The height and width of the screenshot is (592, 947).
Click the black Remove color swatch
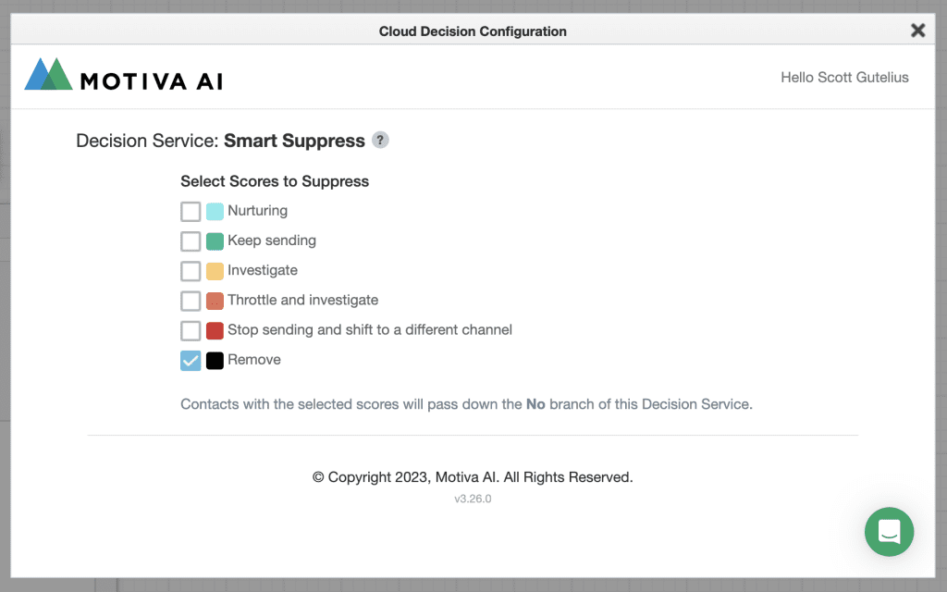coord(215,361)
